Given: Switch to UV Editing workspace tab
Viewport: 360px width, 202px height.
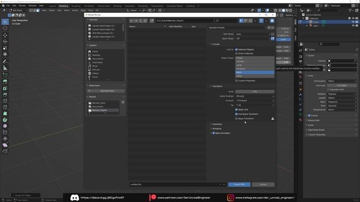Looking at the screenshot, I should 89,6.
